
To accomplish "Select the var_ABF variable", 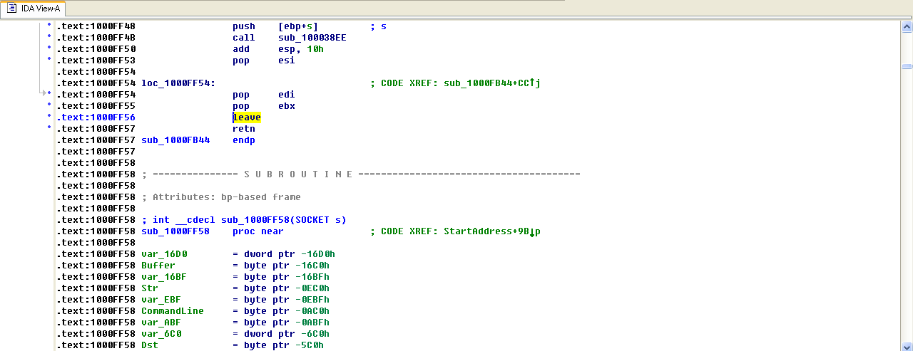I will (161, 323).
